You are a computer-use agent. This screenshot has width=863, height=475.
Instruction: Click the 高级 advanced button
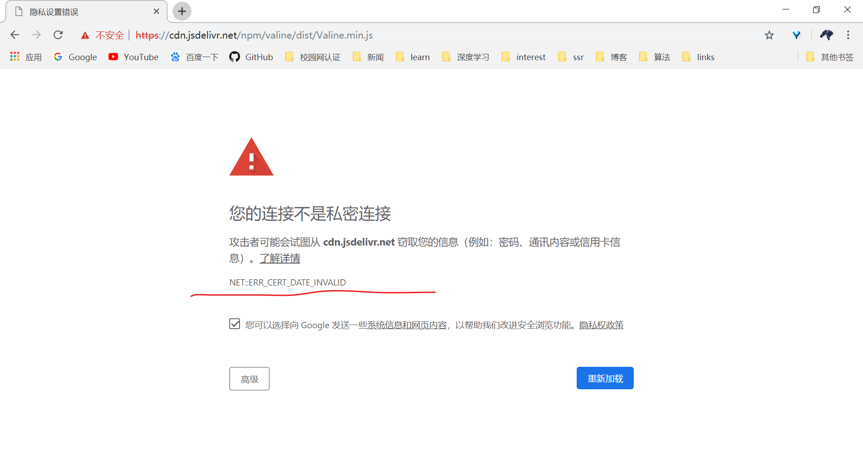tap(249, 378)
